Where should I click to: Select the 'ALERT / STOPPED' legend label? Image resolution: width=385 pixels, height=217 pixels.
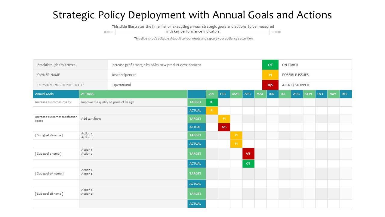[x=296, y=85]
